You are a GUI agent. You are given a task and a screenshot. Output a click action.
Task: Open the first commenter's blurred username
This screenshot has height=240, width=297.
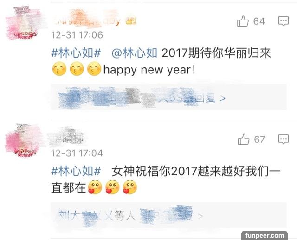point(87,20)
